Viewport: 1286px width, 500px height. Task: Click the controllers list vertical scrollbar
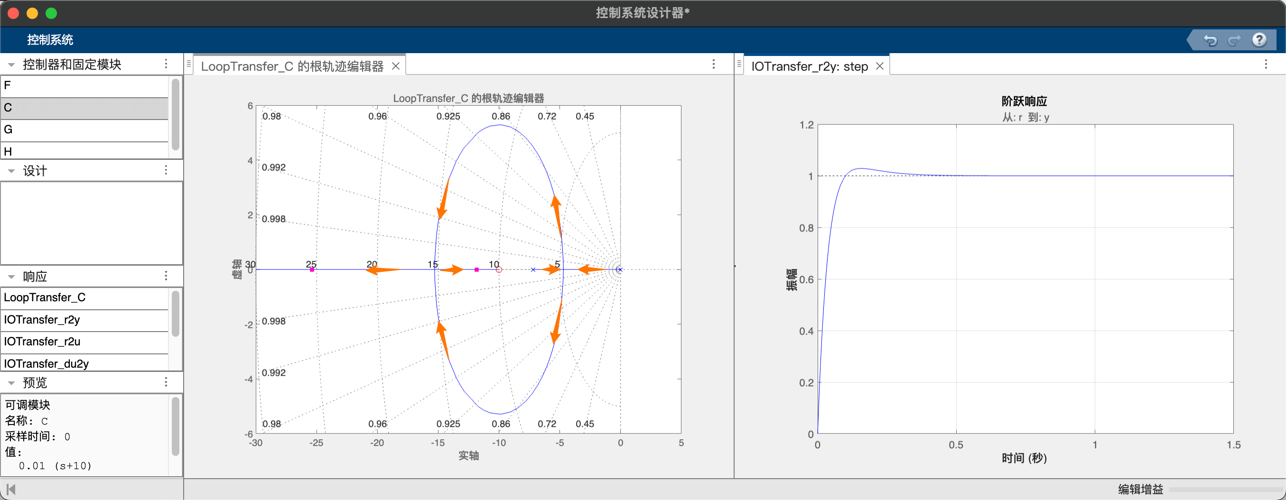(175, 115)
